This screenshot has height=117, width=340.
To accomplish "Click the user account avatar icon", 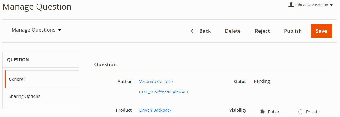I will click(x=291, y=5).
